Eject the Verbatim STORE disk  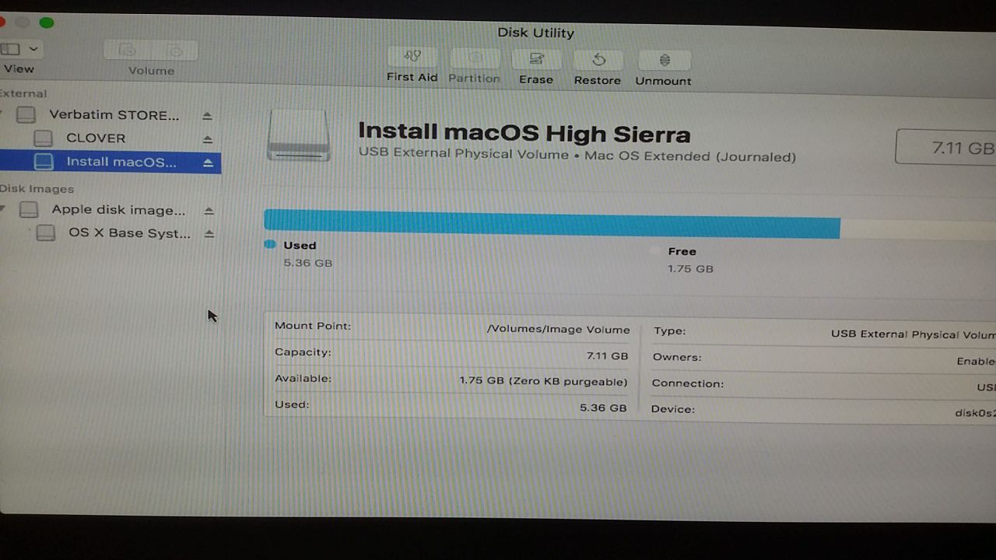coord(207,116)
